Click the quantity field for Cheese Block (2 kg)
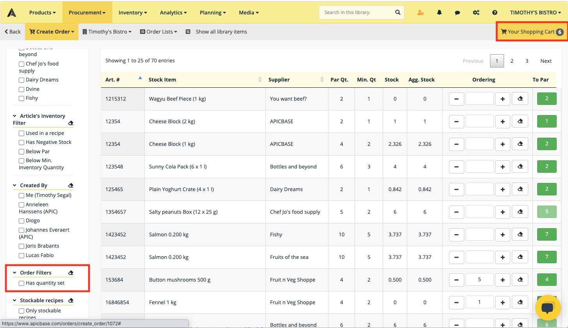 (479, 121)
